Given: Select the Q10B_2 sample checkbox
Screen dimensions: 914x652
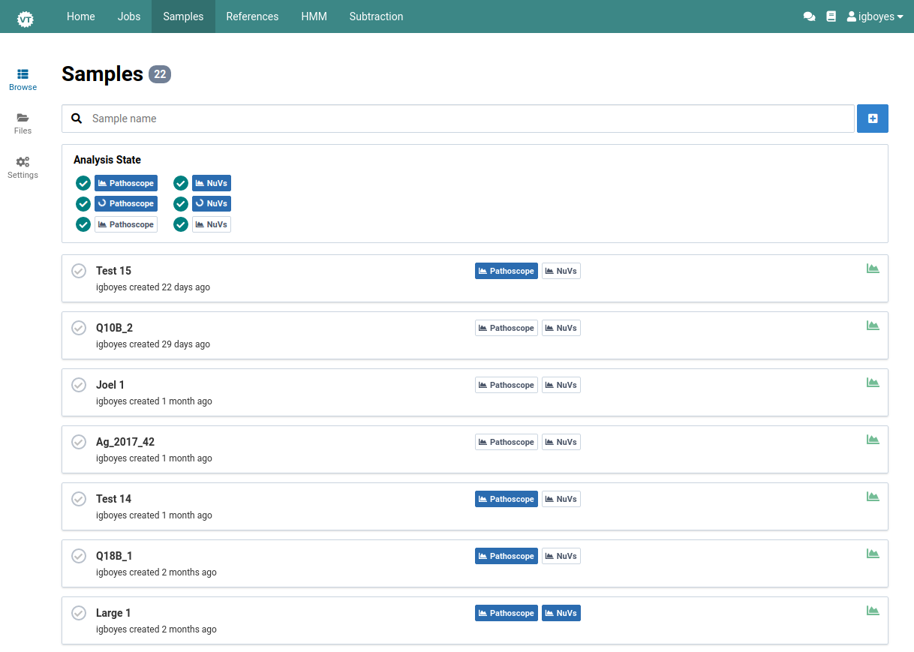Looking at the screenshot, I should click(x=79, y=328).
